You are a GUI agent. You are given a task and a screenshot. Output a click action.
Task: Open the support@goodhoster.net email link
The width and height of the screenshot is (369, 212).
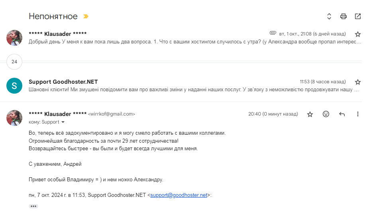(x=179, y=195)
